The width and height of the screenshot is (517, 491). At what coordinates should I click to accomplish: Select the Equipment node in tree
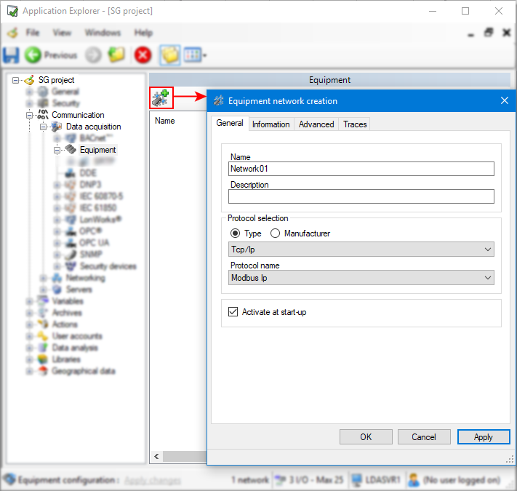click(97, 150)
